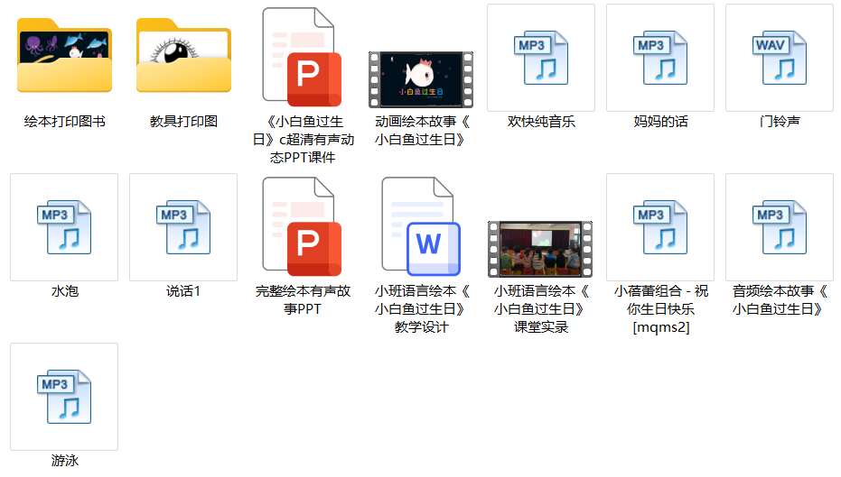The width and height of the screenshot is (841, 477).
Task: Select the 小班语言绘本 教学设计 Word document
Action: click(x=421, y=225)
